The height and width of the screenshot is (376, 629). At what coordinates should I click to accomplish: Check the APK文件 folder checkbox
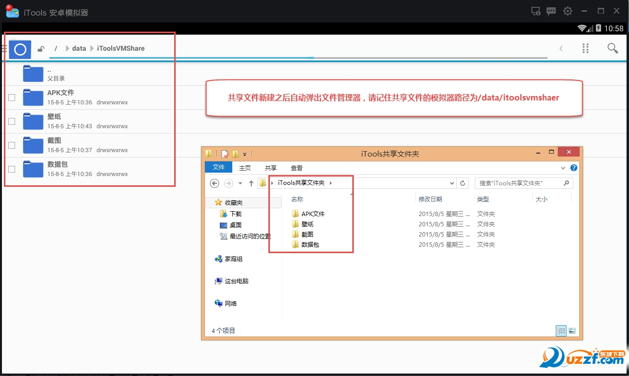pos(12,98)
